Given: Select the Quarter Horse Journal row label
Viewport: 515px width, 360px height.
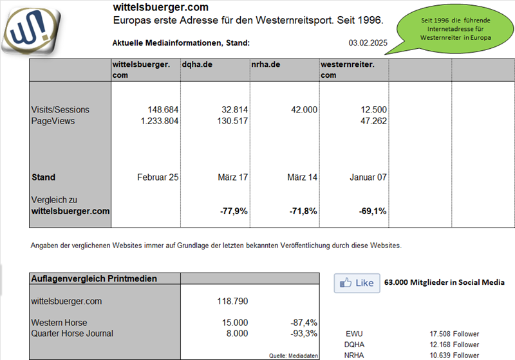Looking at the screenshot, I should click(x=72, y=334).
